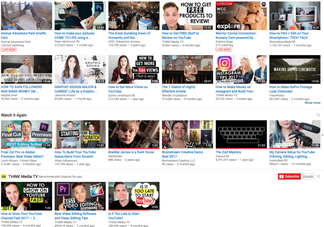Play 'HOW TO GET MORE YouTube VIEWS' thumbnail
324x227 pixels.
pos(134,69)
